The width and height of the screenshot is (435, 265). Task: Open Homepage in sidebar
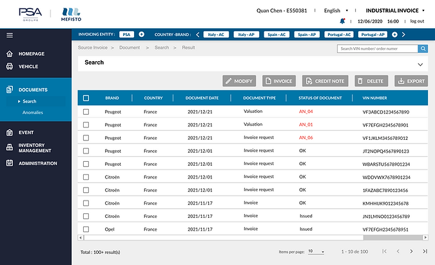click(x=32, y=54)
